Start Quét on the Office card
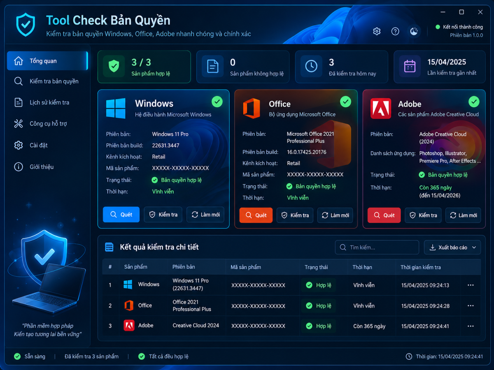This screenshot has height=370, width=494. point(256,215)
